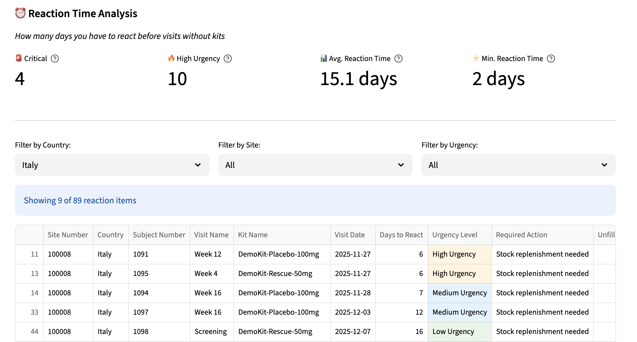Open the Filter by Country dropdown
The height and width of the screenshot is (342, 637).
(x=112, y=165)
